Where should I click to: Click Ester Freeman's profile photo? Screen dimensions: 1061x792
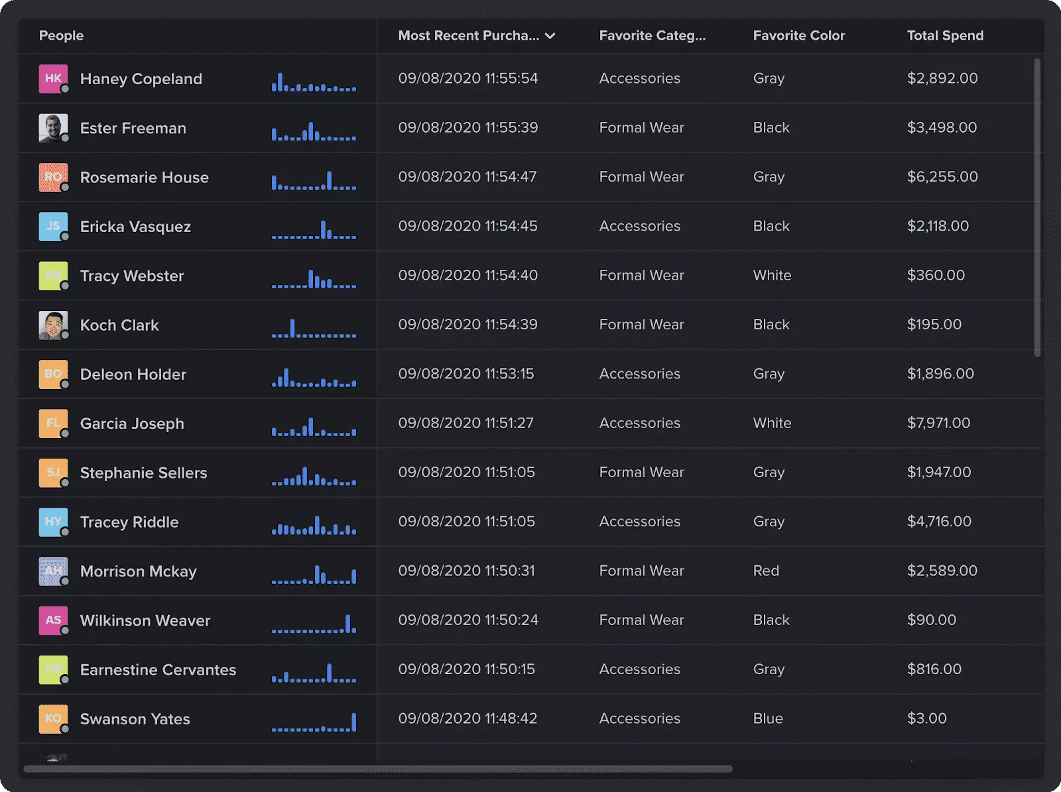53,128
